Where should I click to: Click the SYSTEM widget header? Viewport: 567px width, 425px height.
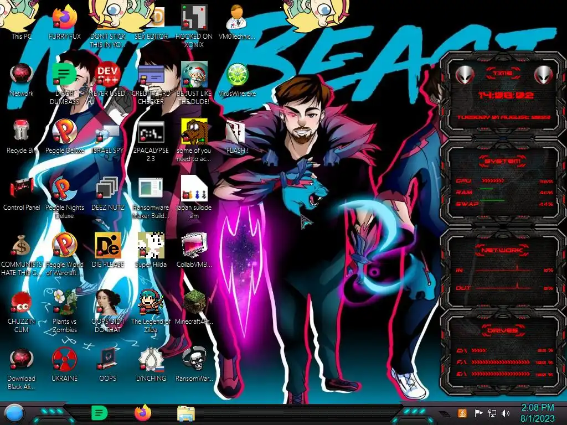point(503,161)
